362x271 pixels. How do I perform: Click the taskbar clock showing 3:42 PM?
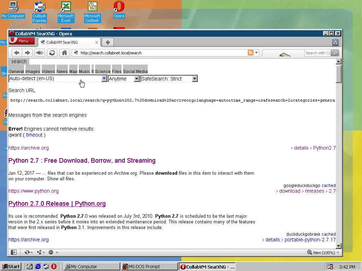347,267
